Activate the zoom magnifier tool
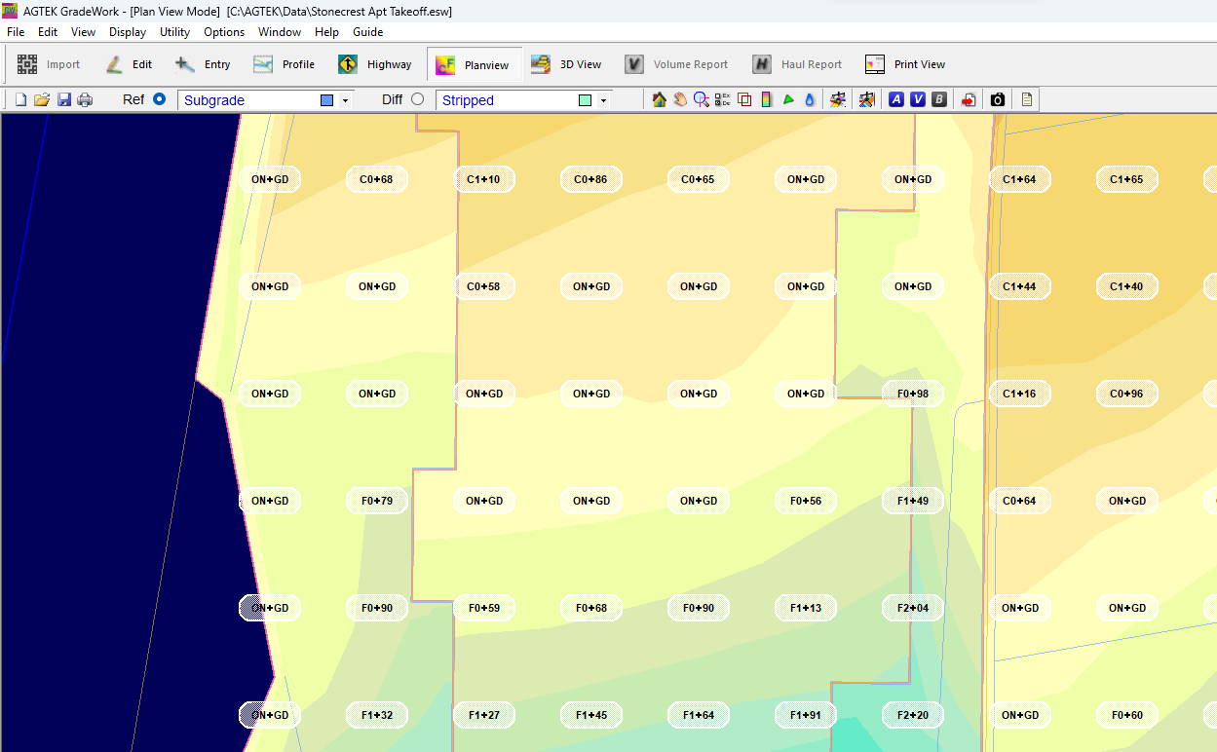Screen dimensions: 1217x752 (x=702, y=99)
